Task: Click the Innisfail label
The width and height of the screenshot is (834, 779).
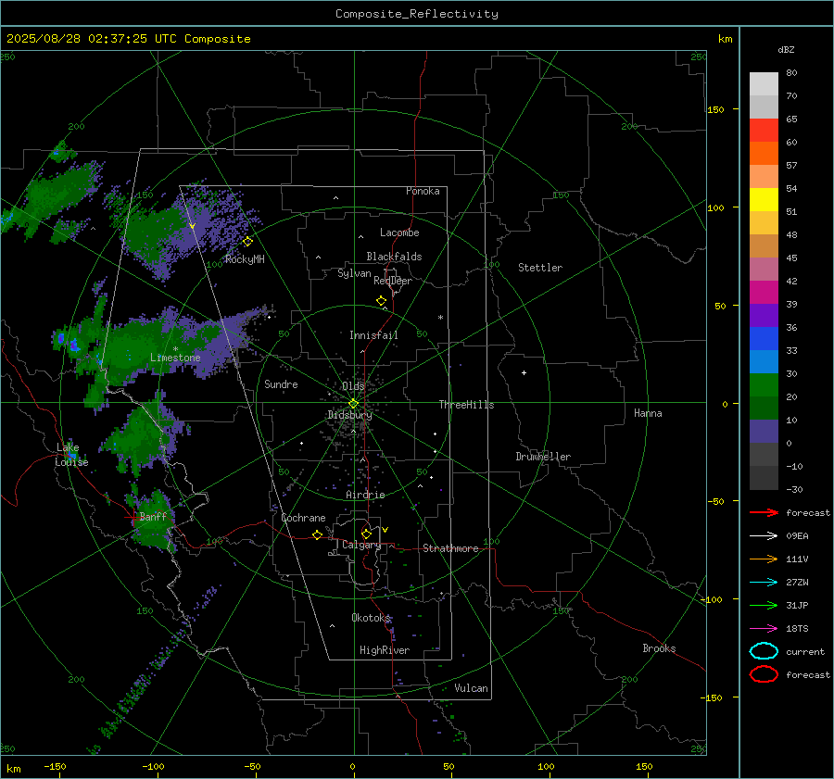Action: (x=373, y=335)
